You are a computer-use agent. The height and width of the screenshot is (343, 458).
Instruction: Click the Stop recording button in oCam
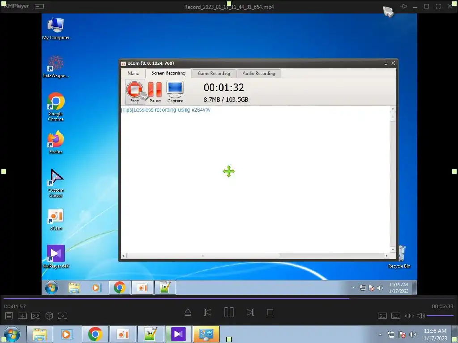(x=135, y=92)
